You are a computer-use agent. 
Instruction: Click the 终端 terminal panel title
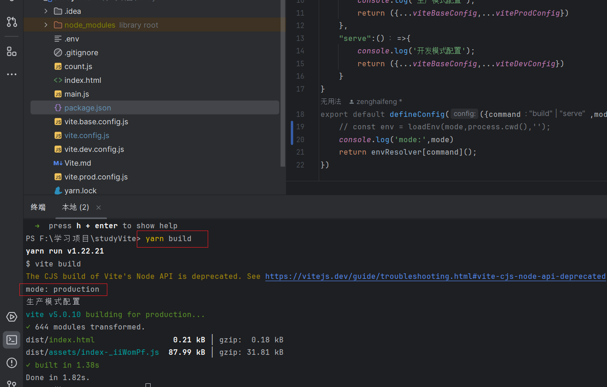tap(38, 208)
